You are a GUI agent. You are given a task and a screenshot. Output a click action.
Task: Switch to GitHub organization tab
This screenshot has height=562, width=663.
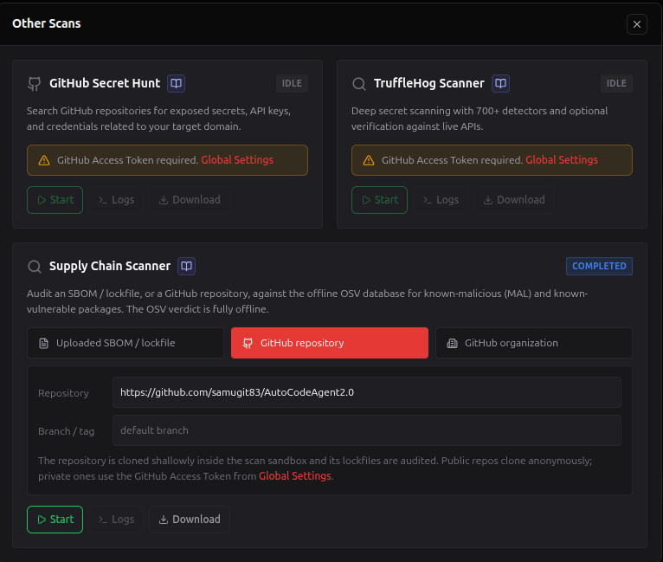534,343
